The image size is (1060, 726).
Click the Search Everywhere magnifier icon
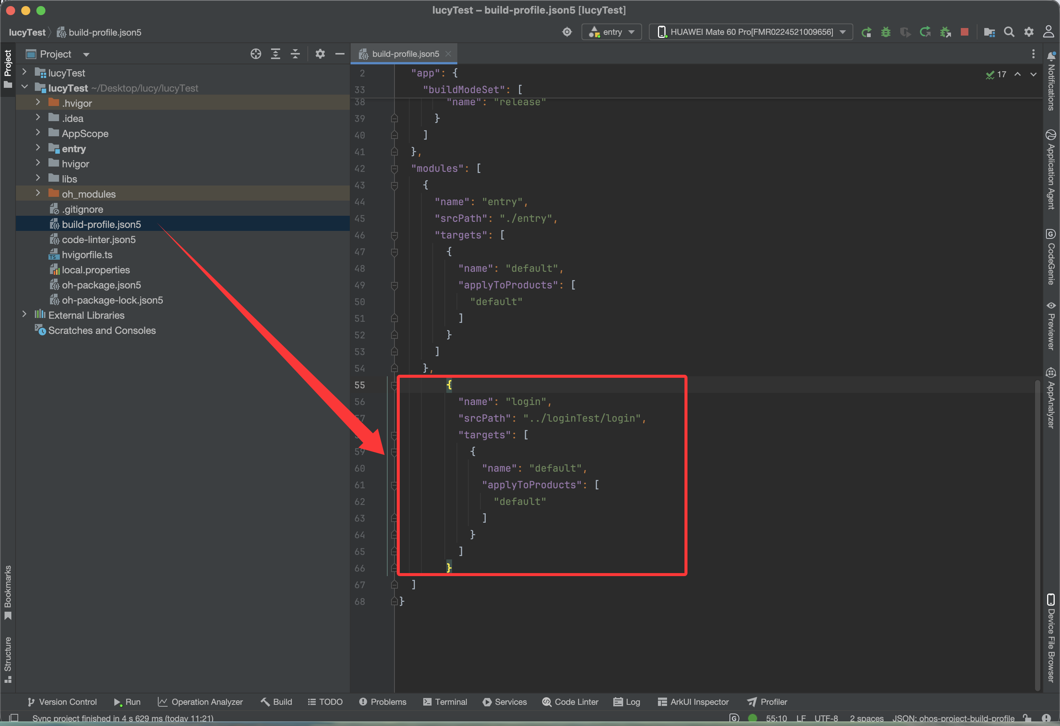click(1009, 32)
